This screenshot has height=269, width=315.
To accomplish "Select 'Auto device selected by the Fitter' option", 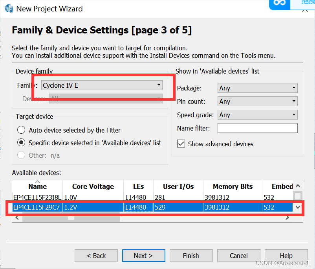I will 22,130.
